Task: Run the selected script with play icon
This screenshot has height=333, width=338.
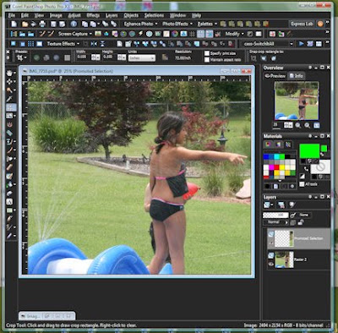Action: click(301, 44)
